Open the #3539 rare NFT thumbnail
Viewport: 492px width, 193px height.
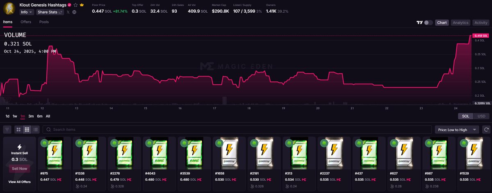195,153
